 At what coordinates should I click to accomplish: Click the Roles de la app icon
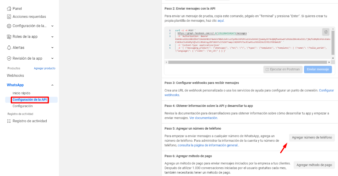point(9,37)
